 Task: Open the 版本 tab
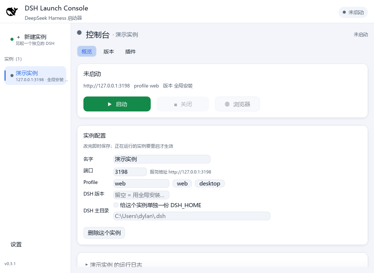(109, 52)
